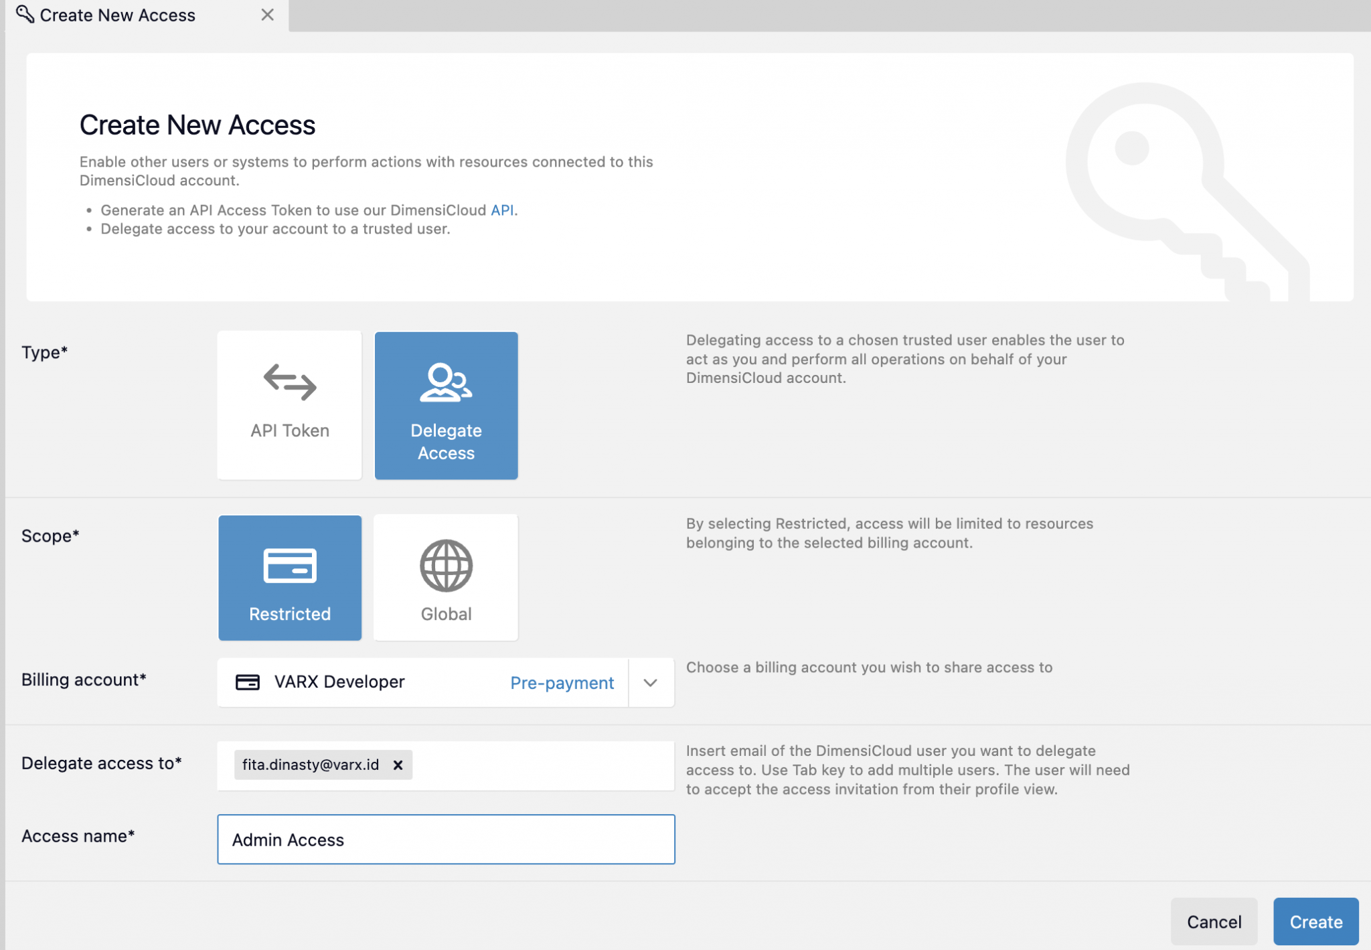Choose the Global scope option
This screenshot has width=1371, height=950.
pyautogui.click(x=446, y=577)
